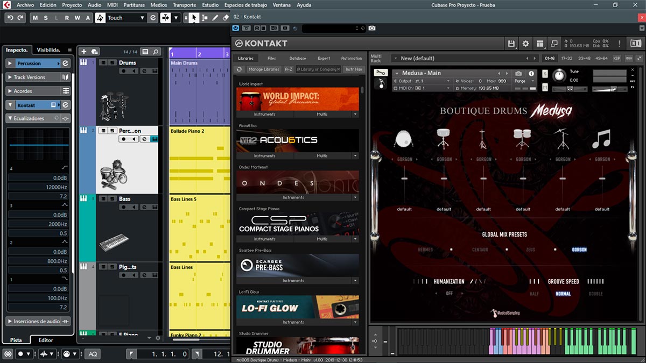Click the refresh libraries icon in Kontakt
The width and height of the screenshot is (646, 363).
point(240,69)
